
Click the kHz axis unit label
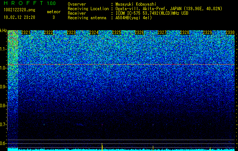pyautogui.click(x=4, y=31)
